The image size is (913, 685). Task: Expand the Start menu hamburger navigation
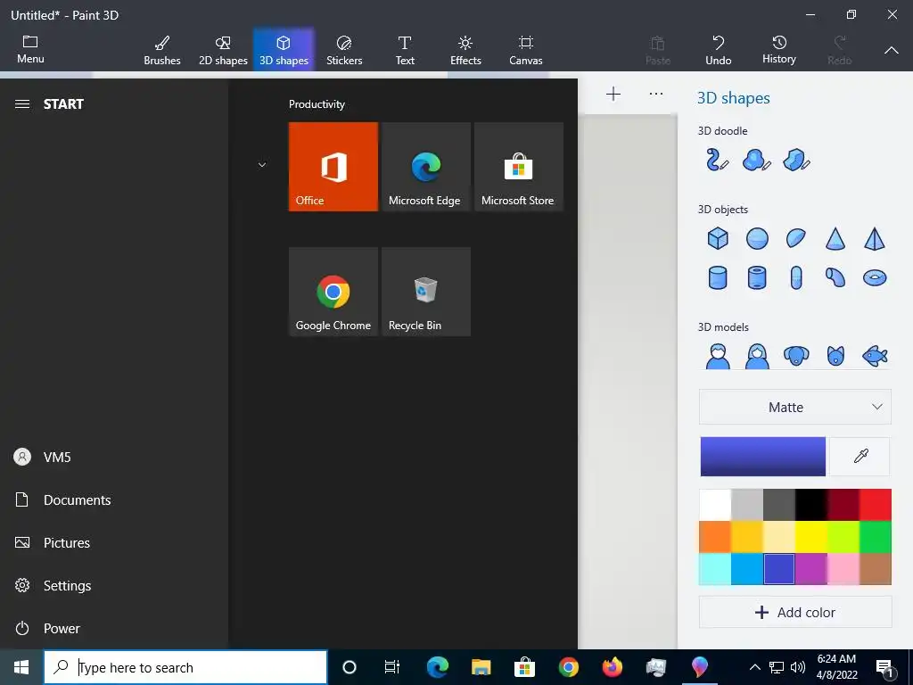[x=22, y=103]
